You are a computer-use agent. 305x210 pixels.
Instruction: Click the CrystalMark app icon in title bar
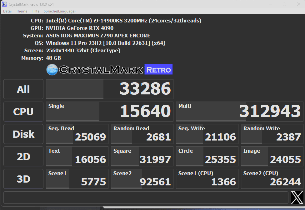(x=4, y=4)
